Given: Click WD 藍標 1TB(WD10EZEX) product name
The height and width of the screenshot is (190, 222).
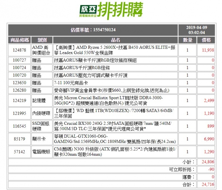Looking at the screenshot, I should [x=113, y=113].
